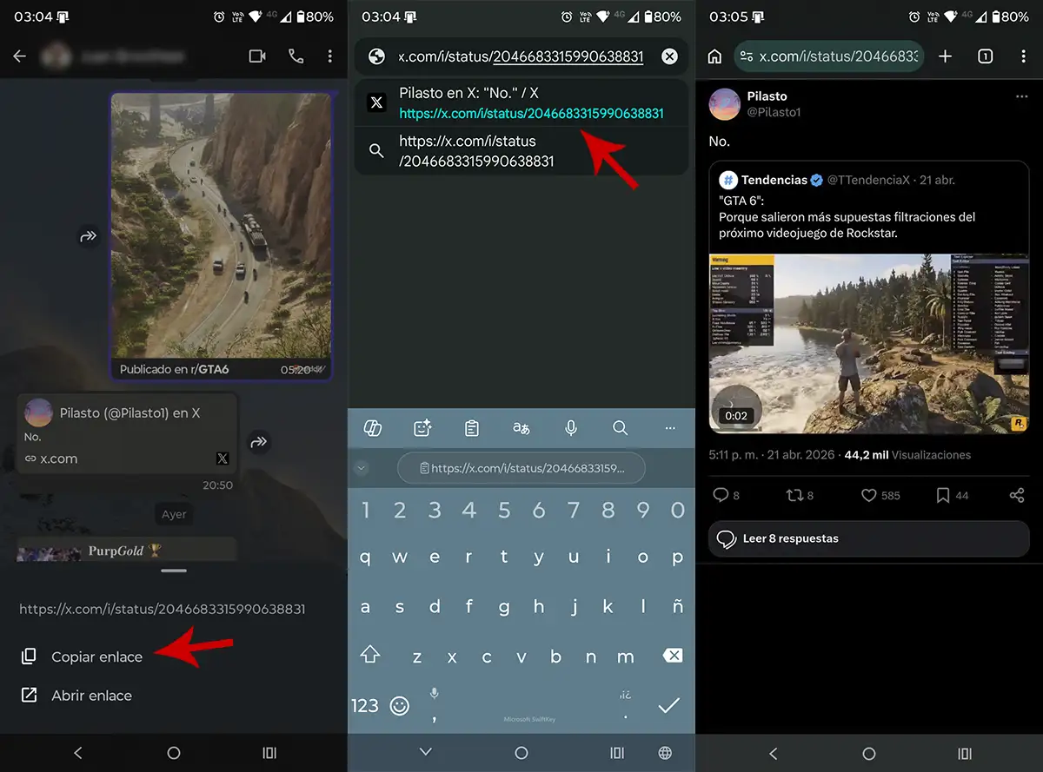Play the GTA 6 leaked video thumbnail
The image size is (1043, 772).
tap(868, 343)
